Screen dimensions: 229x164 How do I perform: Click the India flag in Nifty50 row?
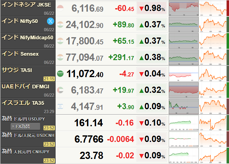[60, 25]
